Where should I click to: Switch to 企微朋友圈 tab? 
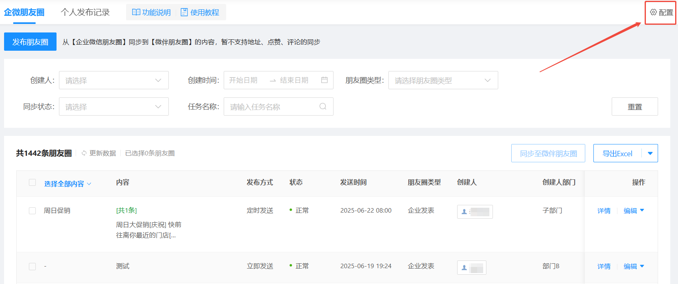(24, 12)
